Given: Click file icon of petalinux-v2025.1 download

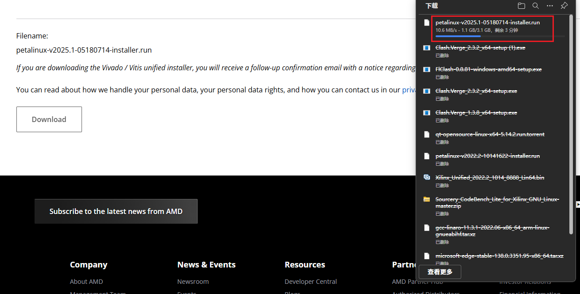Looking at the screenshot, I should [427, 23].
